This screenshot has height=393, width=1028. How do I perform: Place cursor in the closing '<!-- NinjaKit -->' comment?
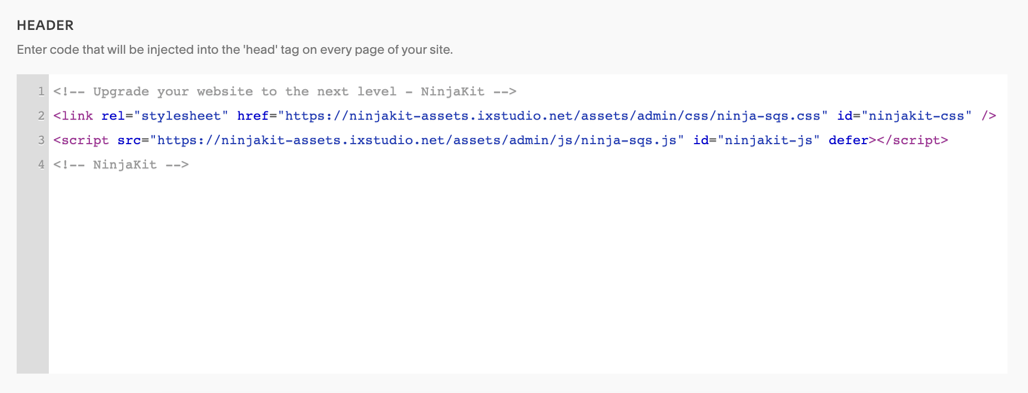[121, 165]
